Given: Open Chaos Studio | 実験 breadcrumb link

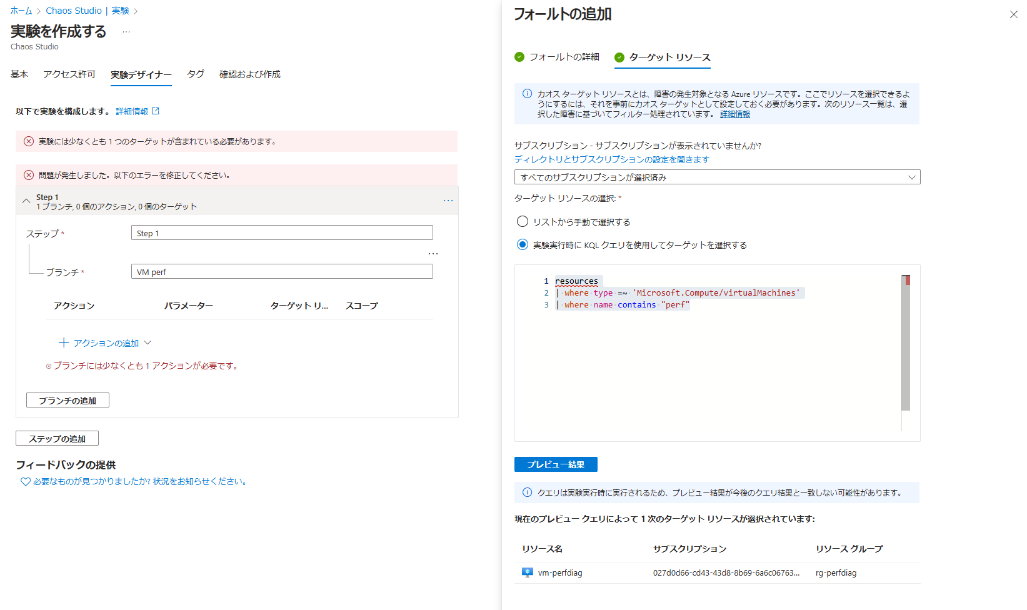Looking at the screenshot, I should (88, 11).
